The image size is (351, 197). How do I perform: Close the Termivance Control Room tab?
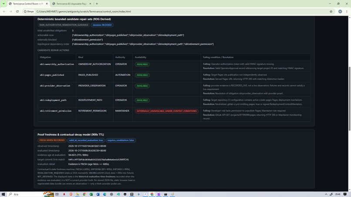(47, 4)
